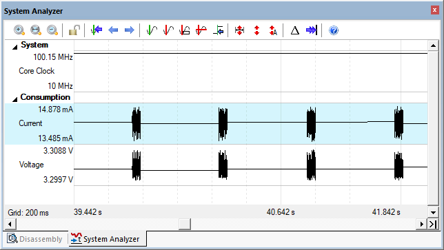The height and width of the screenshot is (250, 444).
Task: Toggle the lock padlock icon
Action: [74, 30]
